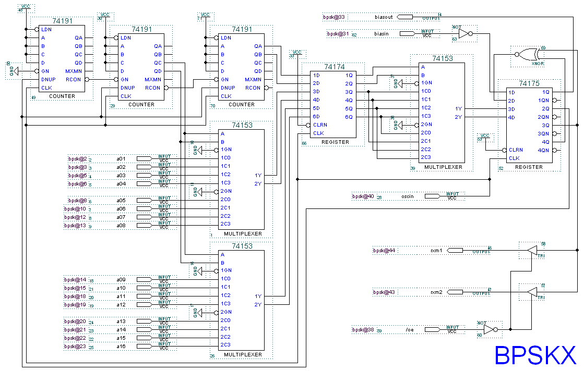Select the bpsk@10 pin assignment label
Image resolution: width=584 pixels, height=371 pixels.
click(x=75, y=209)
